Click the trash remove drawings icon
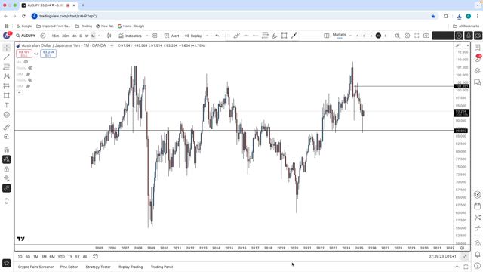Viewport: 483px width, 272px height. [7, 201]
